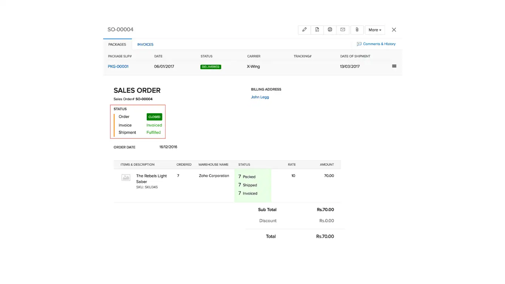Click the green DELIVERED status badge
Image resolution: width=505 pixels, height=284 pixels.
[x=211, y=67]
